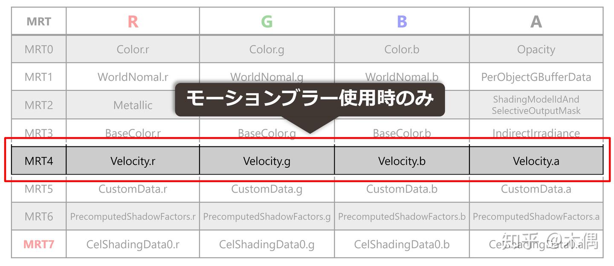Click the highlighted MRT4 row label
The image size is (614, 266).
(x=39, y=161)
